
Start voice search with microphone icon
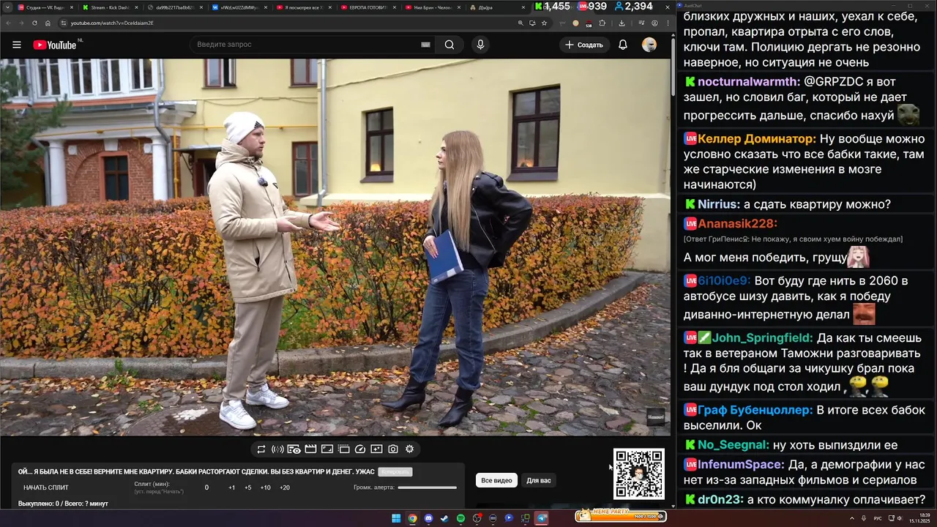480,45
